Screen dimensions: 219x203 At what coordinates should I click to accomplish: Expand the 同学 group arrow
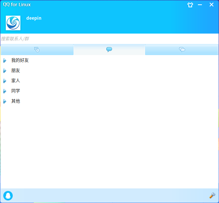point(5,91)
